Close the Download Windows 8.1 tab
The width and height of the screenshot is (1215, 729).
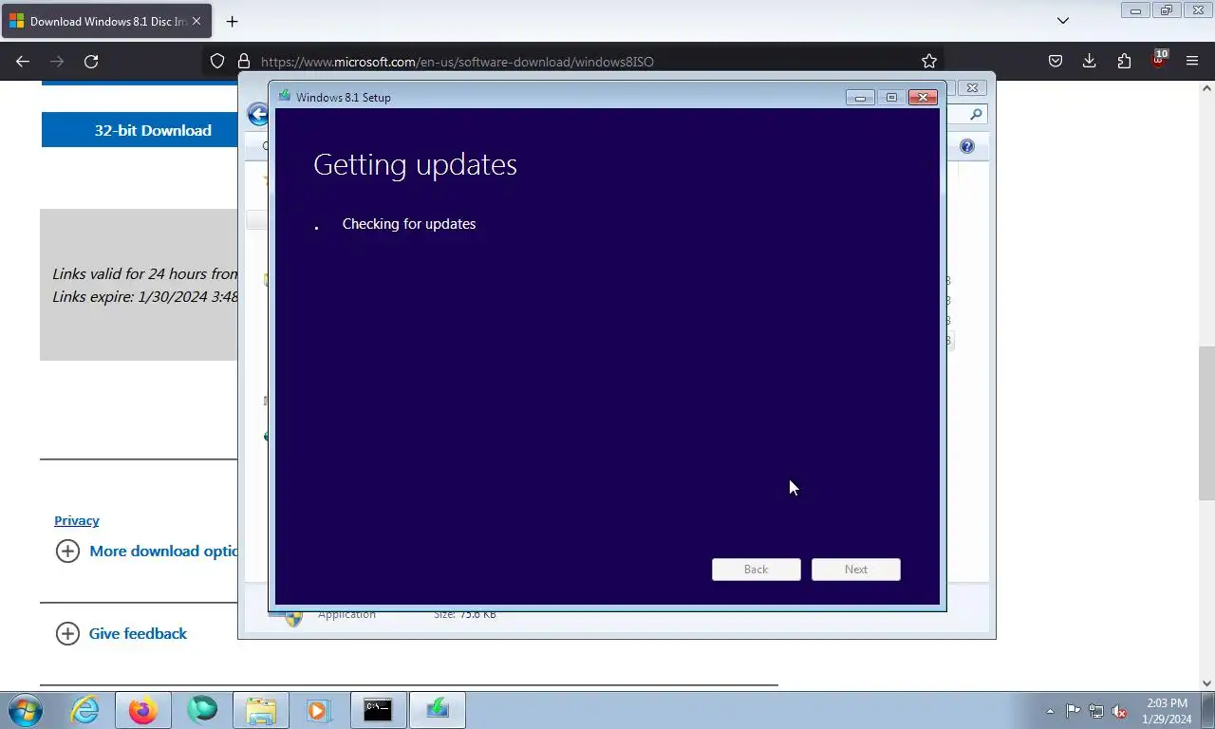(x=196, y=21)
